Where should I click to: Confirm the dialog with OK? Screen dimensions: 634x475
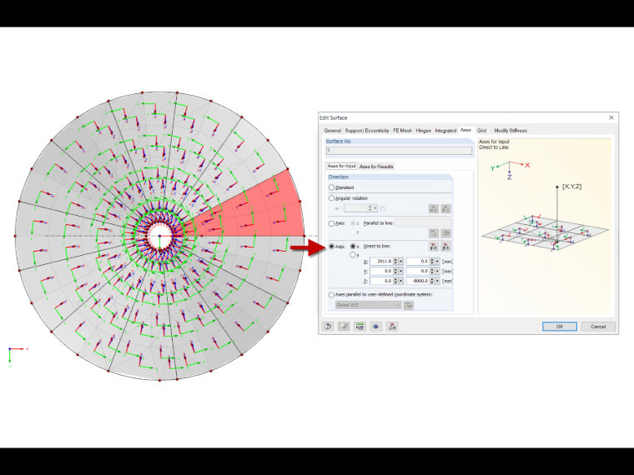click(560, 327)
